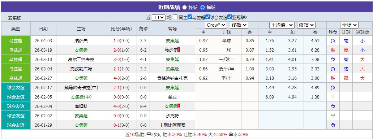Click corner count 2-8 cell
The image size is (373, 139).
coord(143,78)
